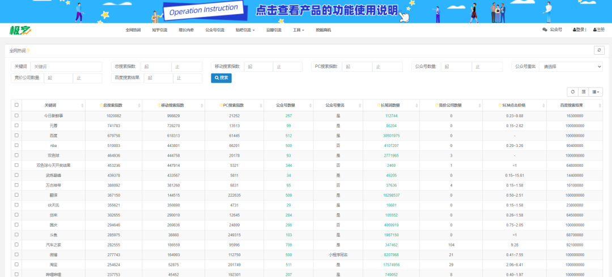The width and height of the screenshot is (612, 277).
Task: Click help icon beside PC搜索指数 header
Action: 222,106
